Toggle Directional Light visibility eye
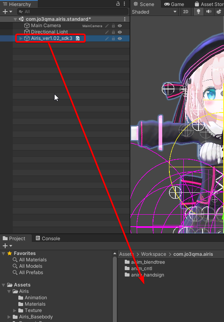Viewport: 224px width, 322px height. tap(120, 32)
